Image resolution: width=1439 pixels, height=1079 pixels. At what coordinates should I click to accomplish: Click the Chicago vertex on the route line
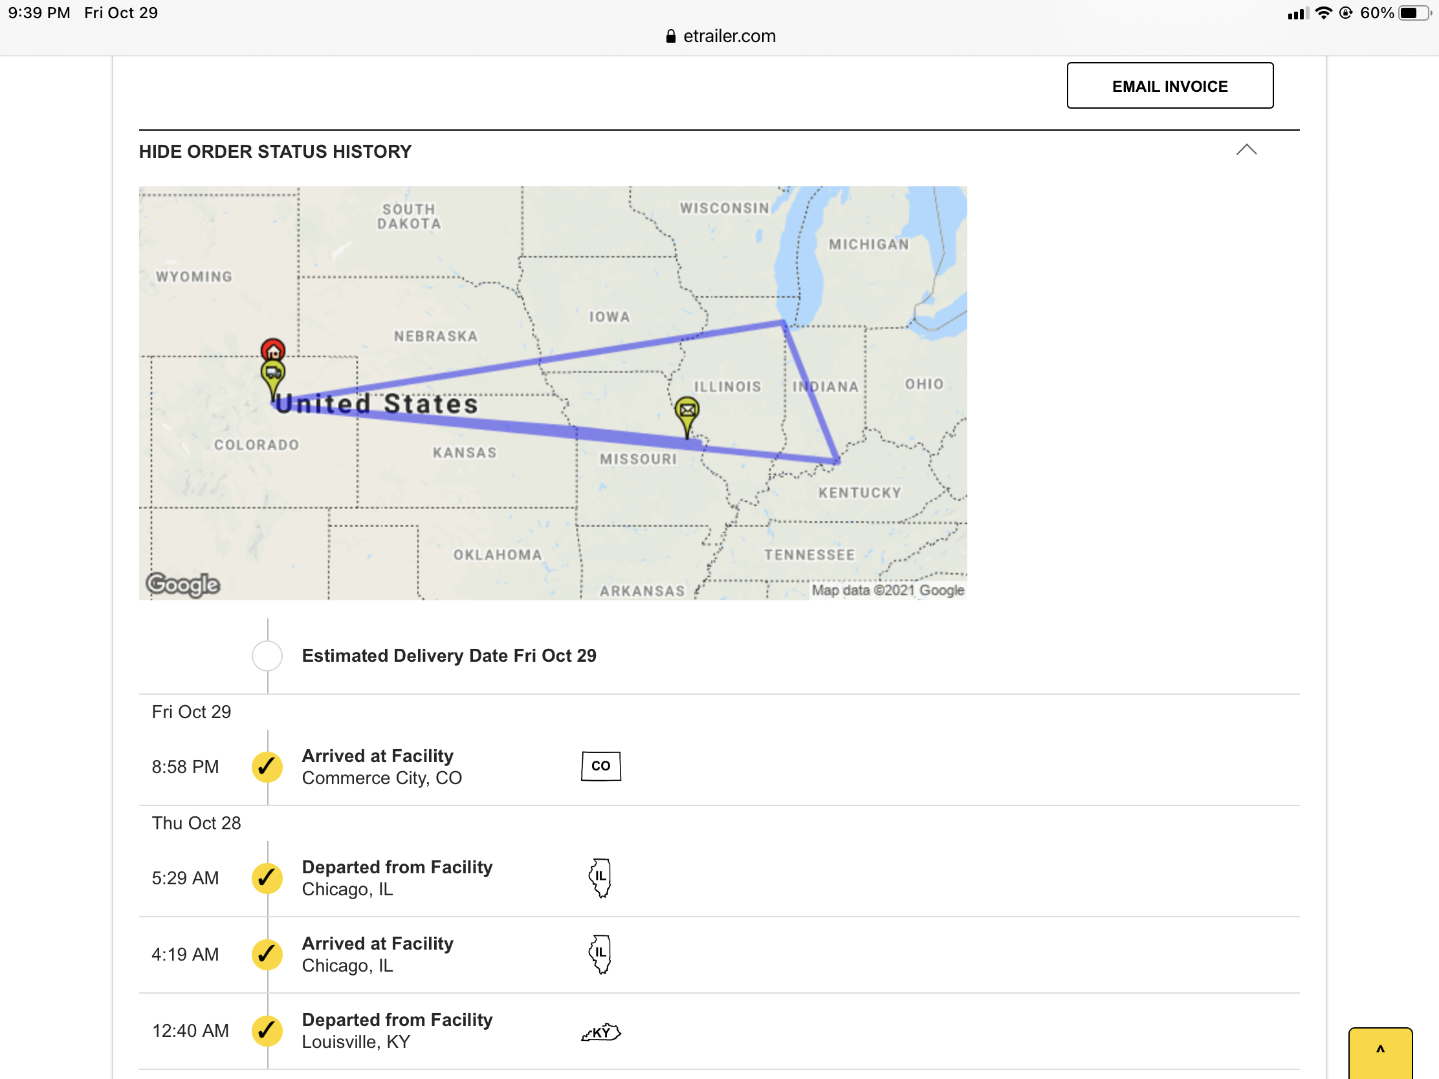[x=784, y=323]
